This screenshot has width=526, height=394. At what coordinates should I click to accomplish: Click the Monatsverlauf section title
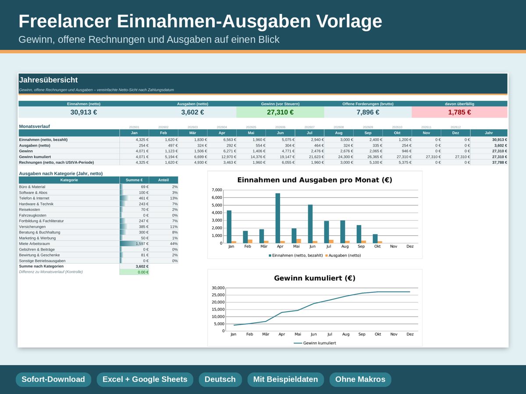pyautogui.click(x=35, y=127)
